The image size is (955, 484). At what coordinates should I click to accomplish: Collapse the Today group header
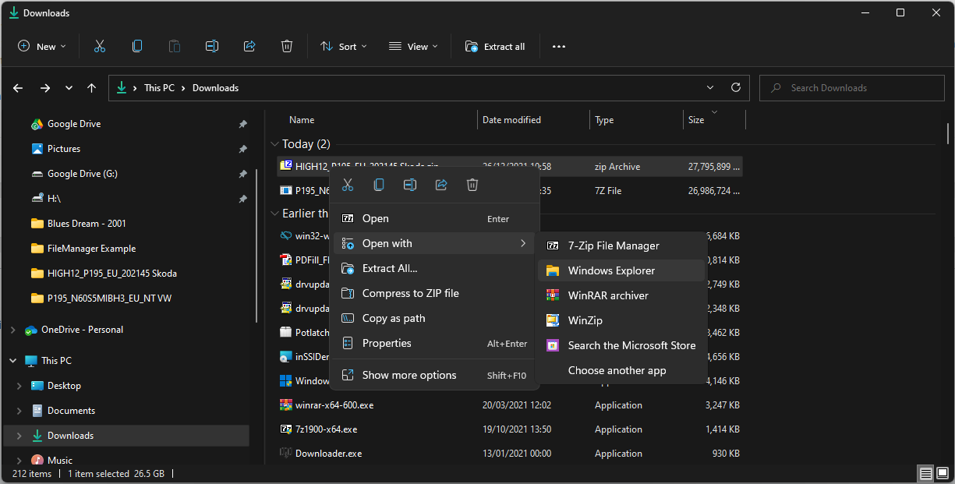[x=274, y=144]
